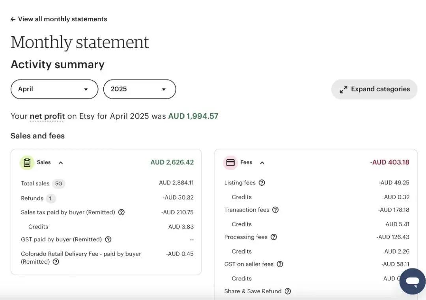This screenshot has width=426, height=300.
Task: Click help icon beside Processing fees
Action: (x=273, y=237)
